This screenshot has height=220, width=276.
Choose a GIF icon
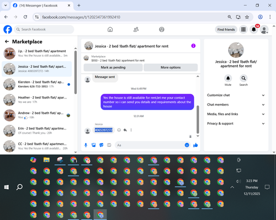click(109, 145)
